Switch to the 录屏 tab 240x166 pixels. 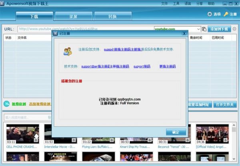tap(74, 16)
